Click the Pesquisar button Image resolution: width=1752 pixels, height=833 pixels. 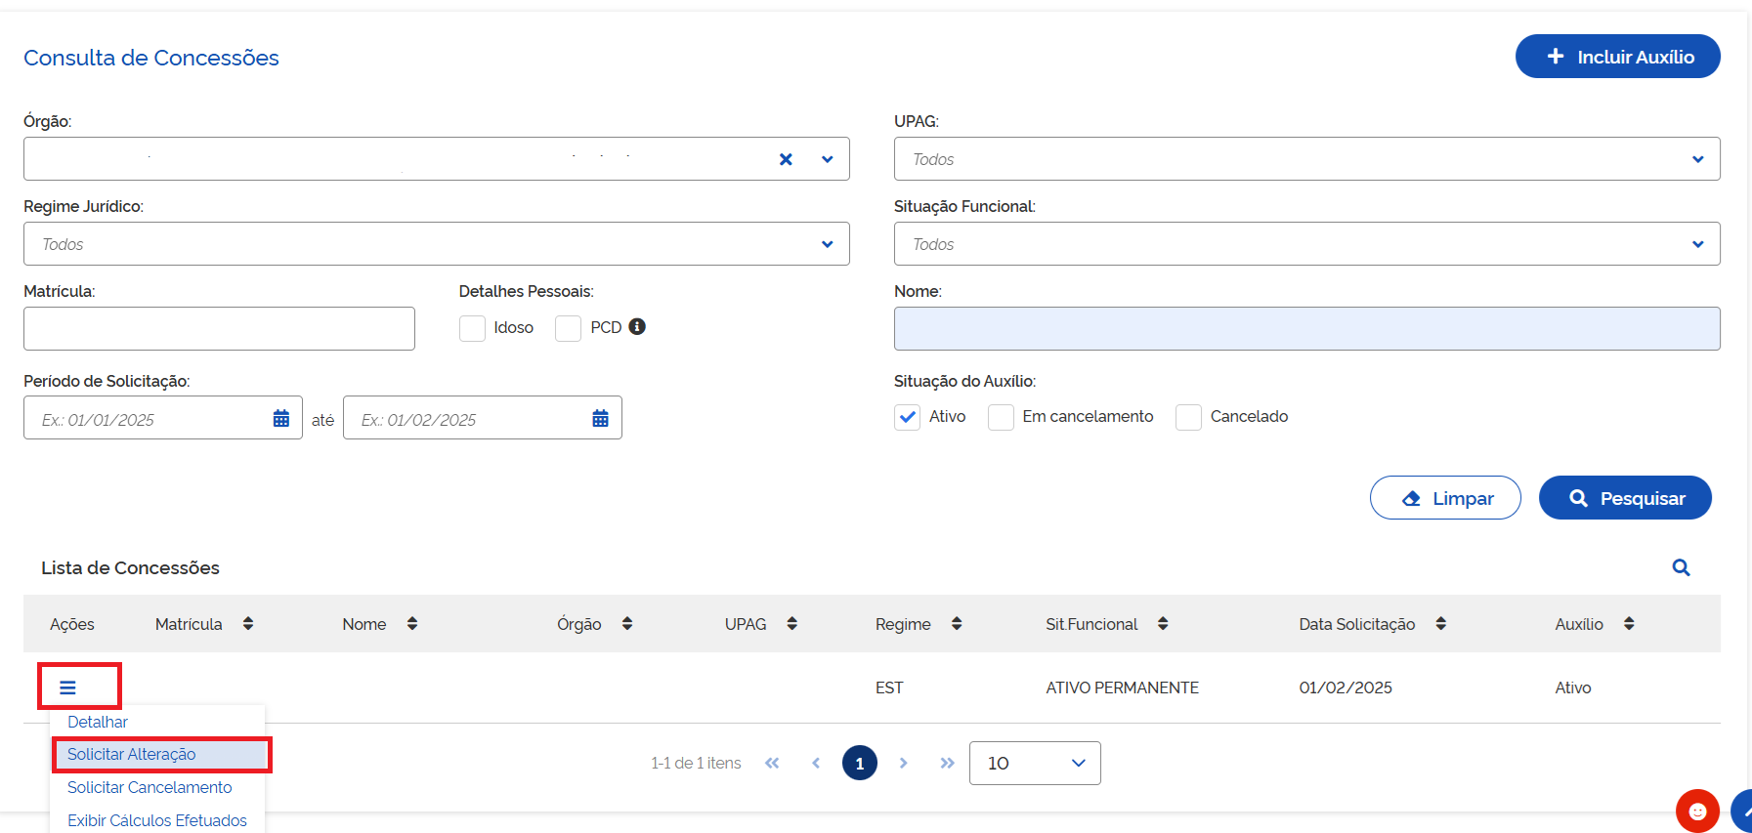(1624, 498)
